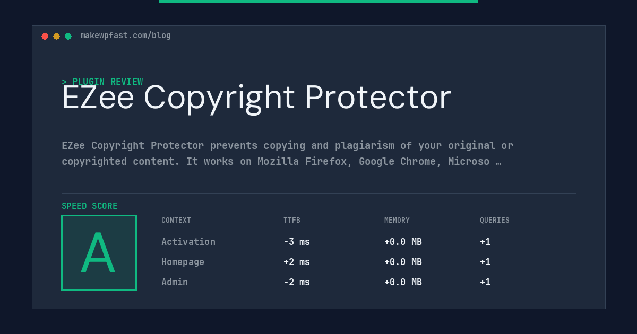Click Homepage row queries +1

point(485,262)
